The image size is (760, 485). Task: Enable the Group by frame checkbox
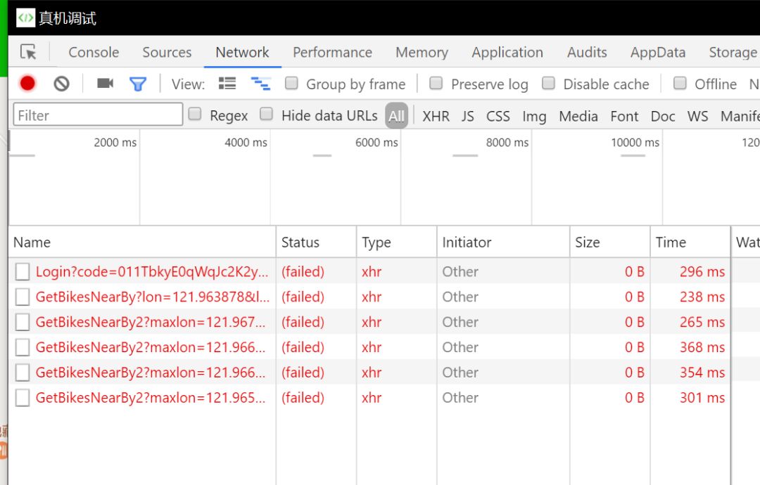291,84
